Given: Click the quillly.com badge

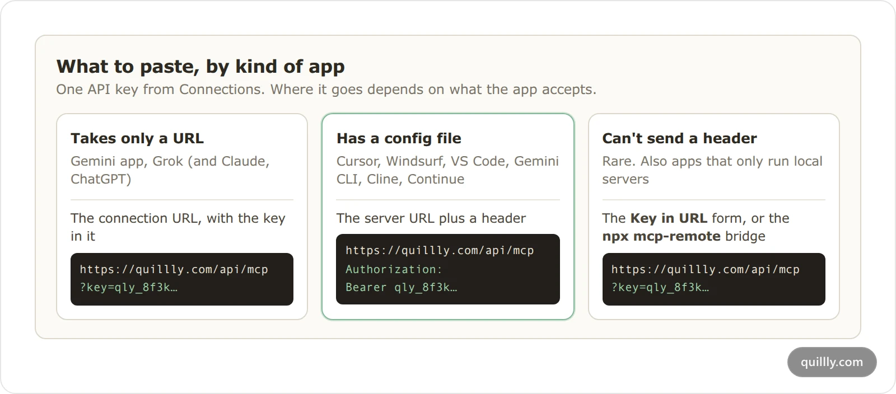Looking at the screenshot, I should (832, 362).
